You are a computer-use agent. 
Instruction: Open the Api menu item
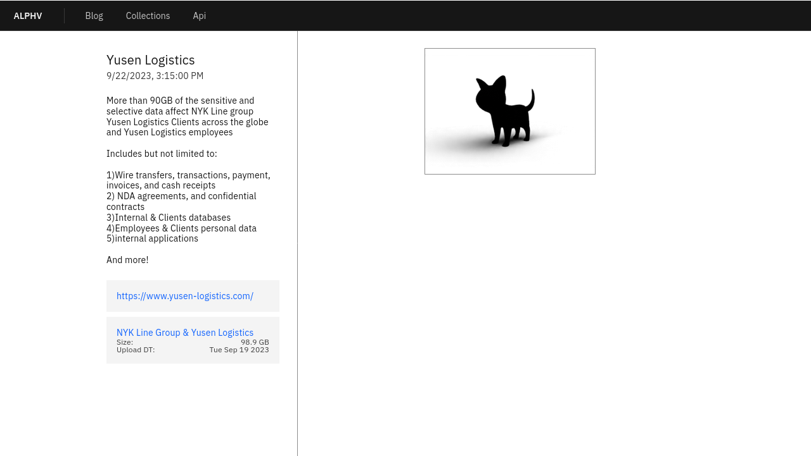(x=200, y=16)
